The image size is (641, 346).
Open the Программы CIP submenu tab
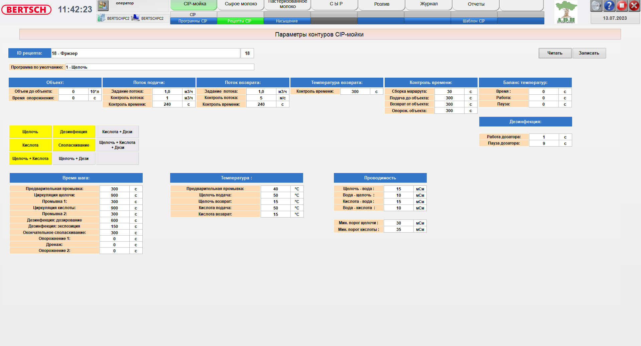tap(193, 21)
